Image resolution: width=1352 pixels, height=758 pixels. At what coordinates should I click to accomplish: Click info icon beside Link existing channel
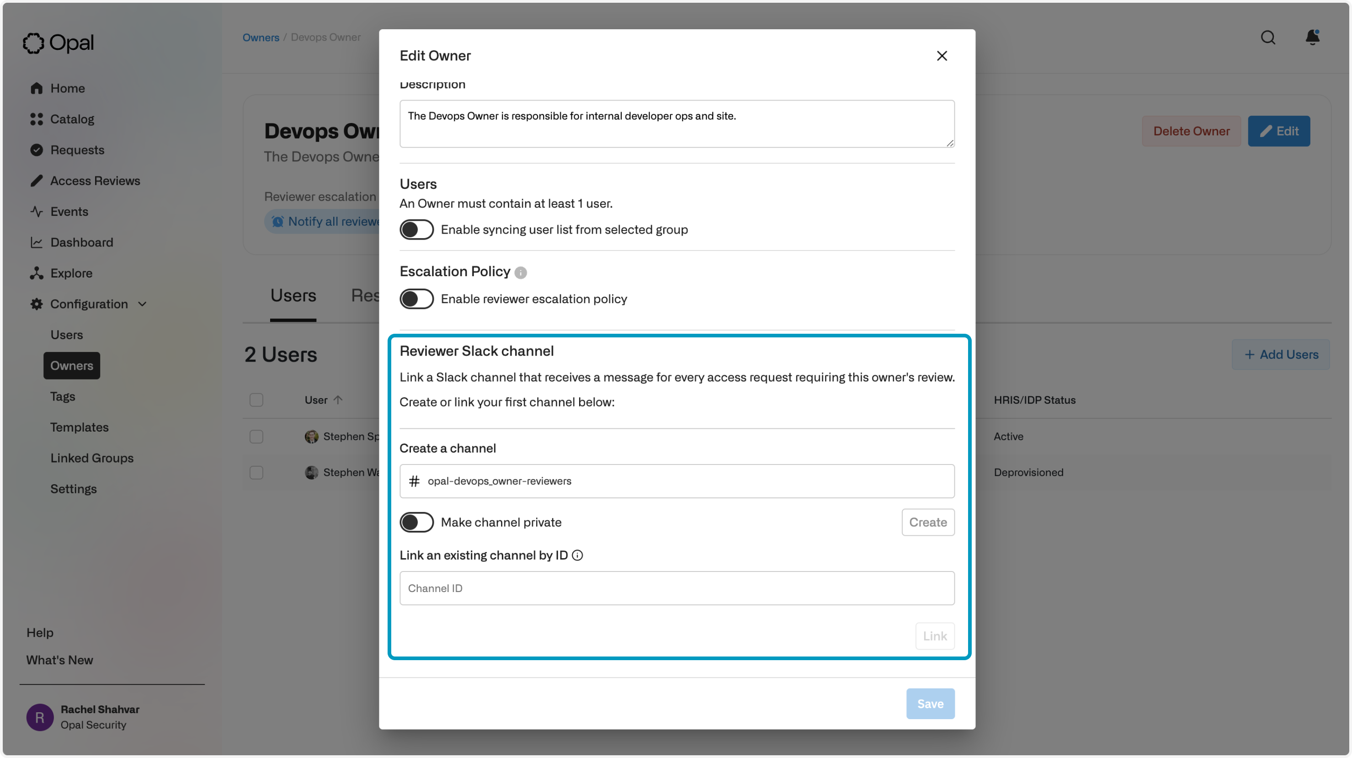click(577, 555)
